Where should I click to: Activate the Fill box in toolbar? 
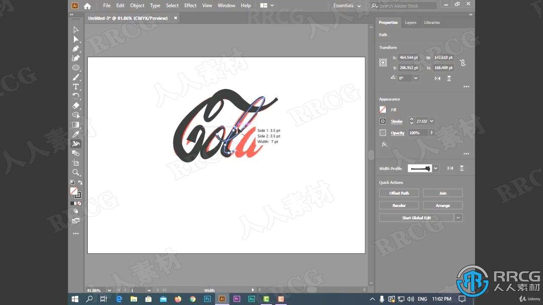(74, 191)
